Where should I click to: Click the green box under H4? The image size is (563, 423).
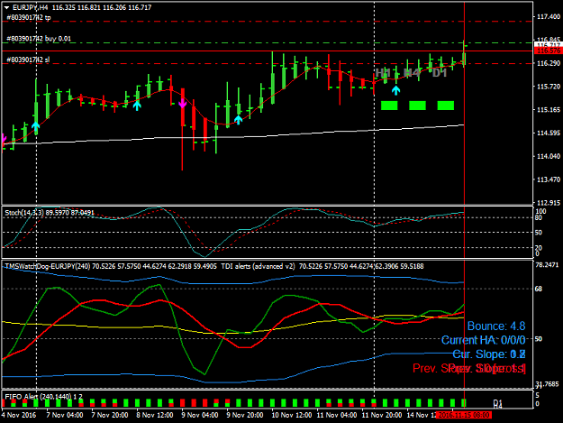[x=417, y=106]
